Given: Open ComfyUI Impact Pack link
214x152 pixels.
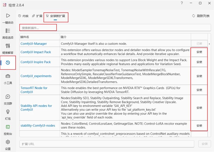Looking at the screenshot, I should click(x=36, y=52).
